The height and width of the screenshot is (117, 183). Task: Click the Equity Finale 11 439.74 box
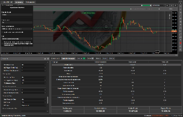166,110
